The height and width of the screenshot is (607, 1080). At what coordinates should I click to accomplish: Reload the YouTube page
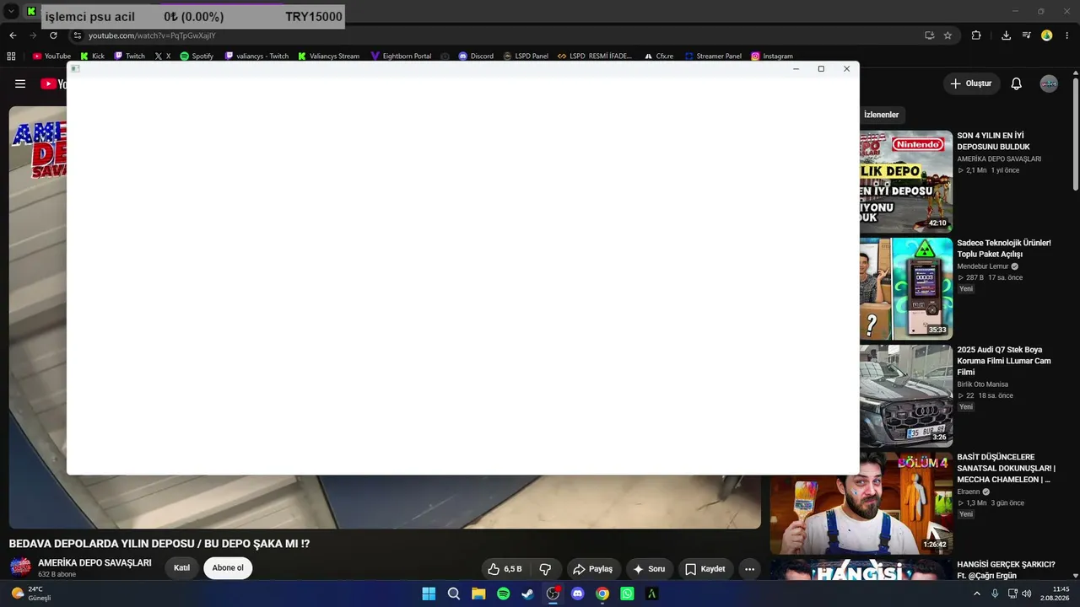pyautogui.click(x=53, y=35)
